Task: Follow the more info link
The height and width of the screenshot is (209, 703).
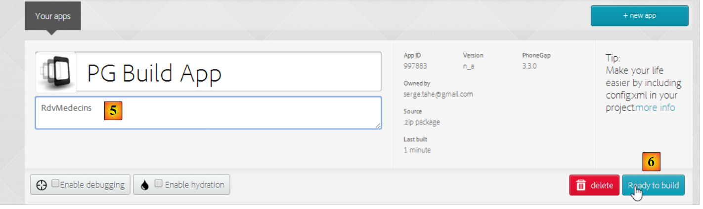Action: coord(655,107)
